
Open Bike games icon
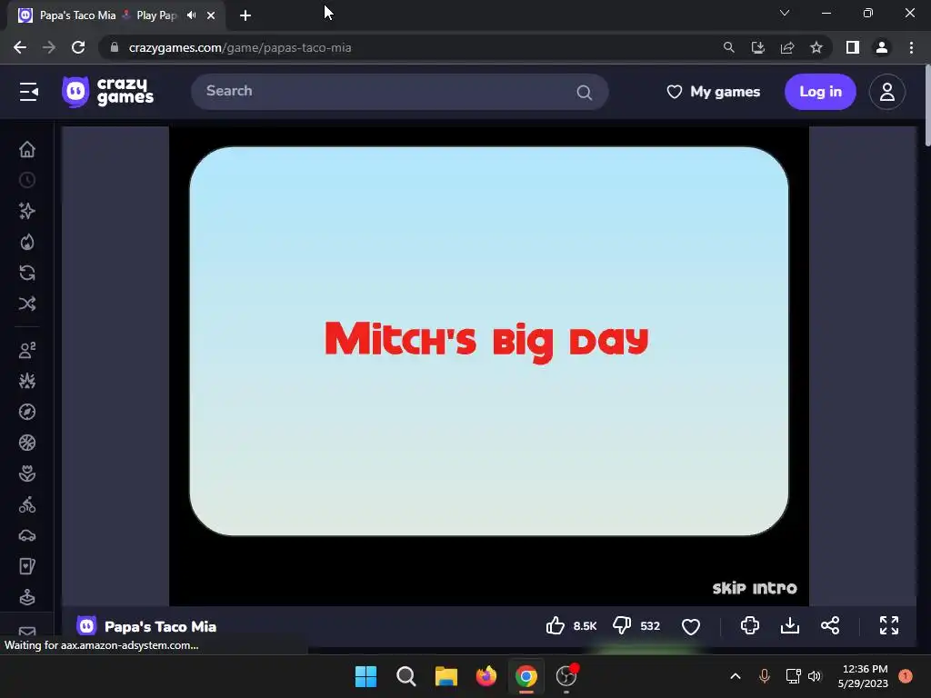coord(27,504)
